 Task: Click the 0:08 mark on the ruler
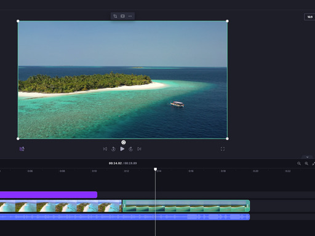pos(62,171)
